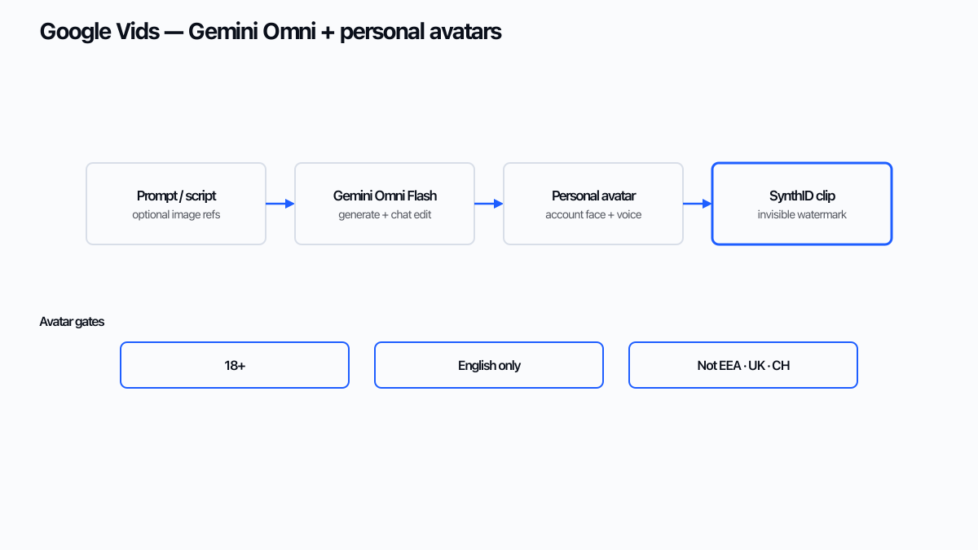Click the 'Personal avatar' heading

[x=593, y=196]
